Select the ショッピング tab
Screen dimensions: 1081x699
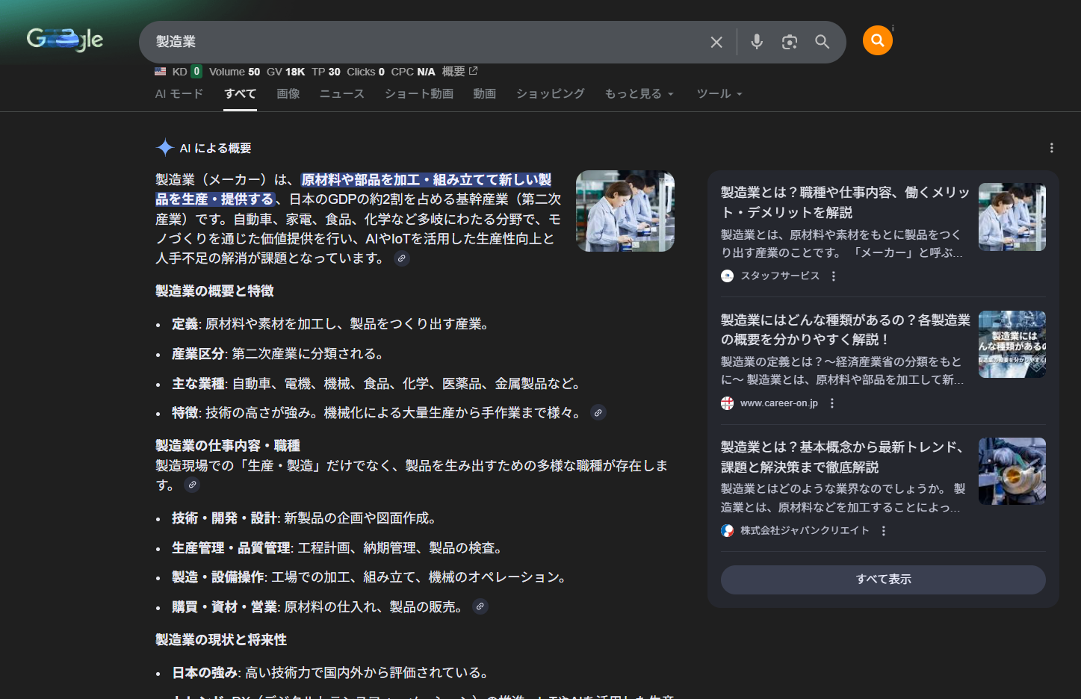click(x=550, y=93)
